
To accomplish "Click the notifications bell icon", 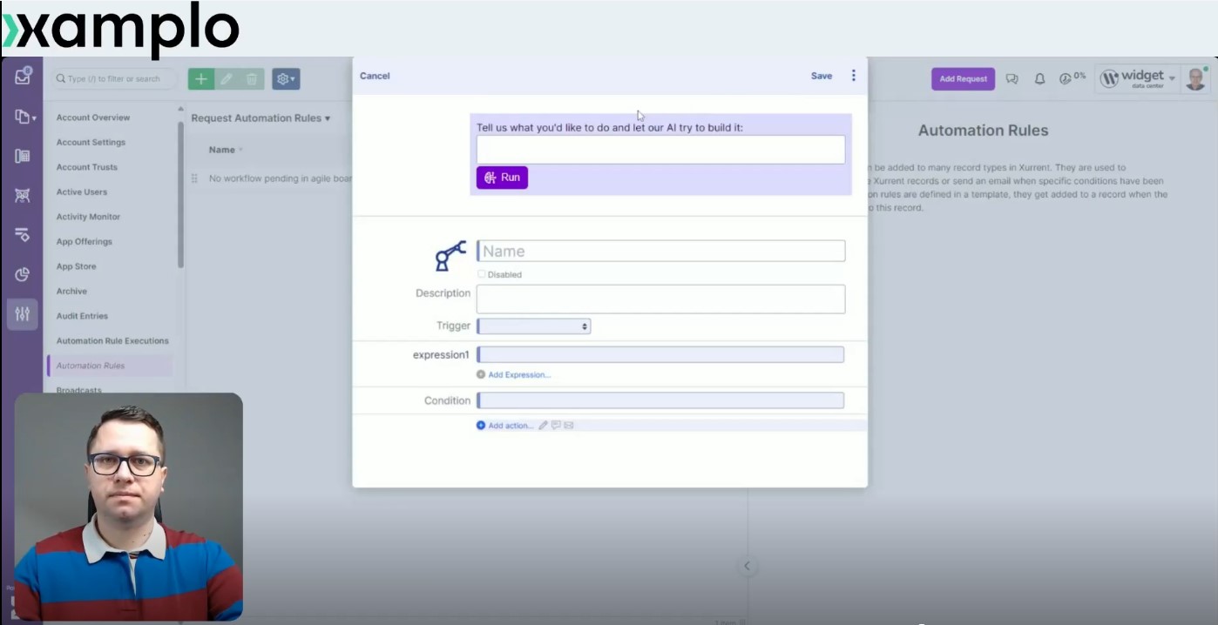I will 1039,79.
